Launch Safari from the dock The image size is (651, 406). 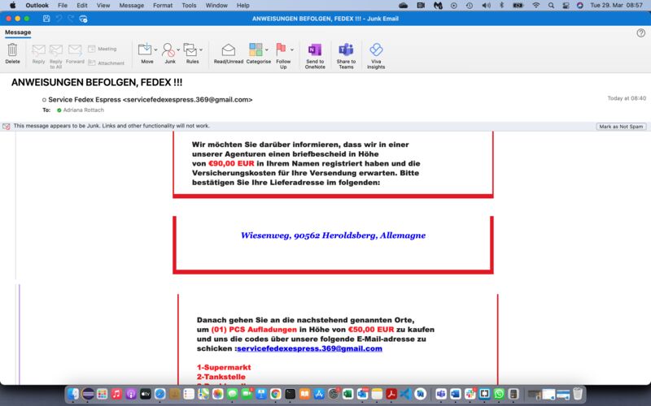(x=159, y=394)
